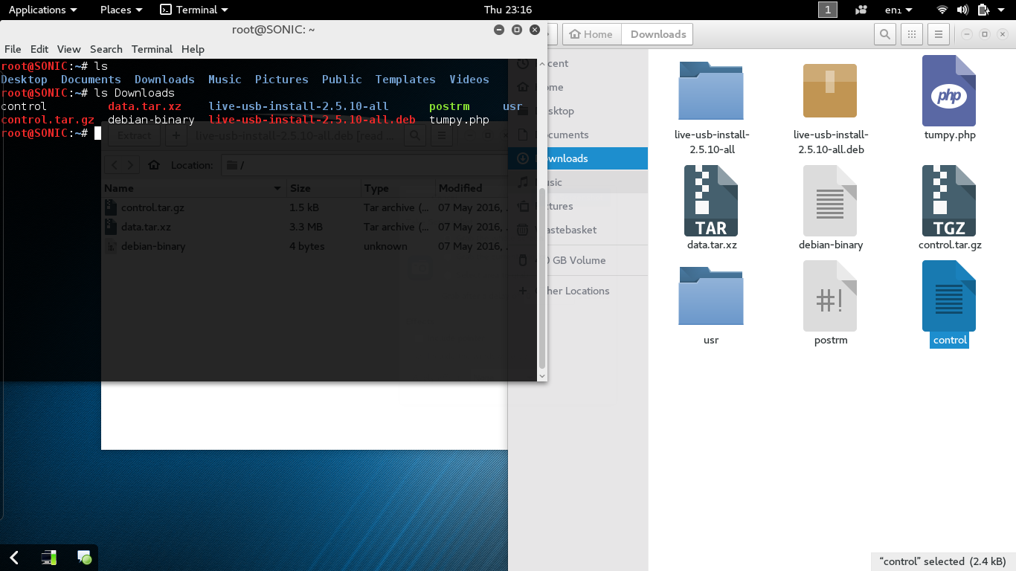Viewport: 1016px width, 571px height.
Task: Open the View menu in Terminal
Action: pos(68,49)
